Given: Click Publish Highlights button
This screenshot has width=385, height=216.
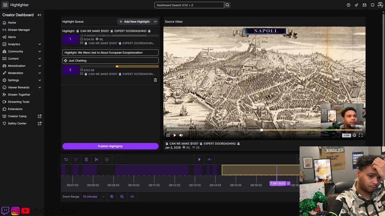Looking at the screenshot, I should point(110,146).
